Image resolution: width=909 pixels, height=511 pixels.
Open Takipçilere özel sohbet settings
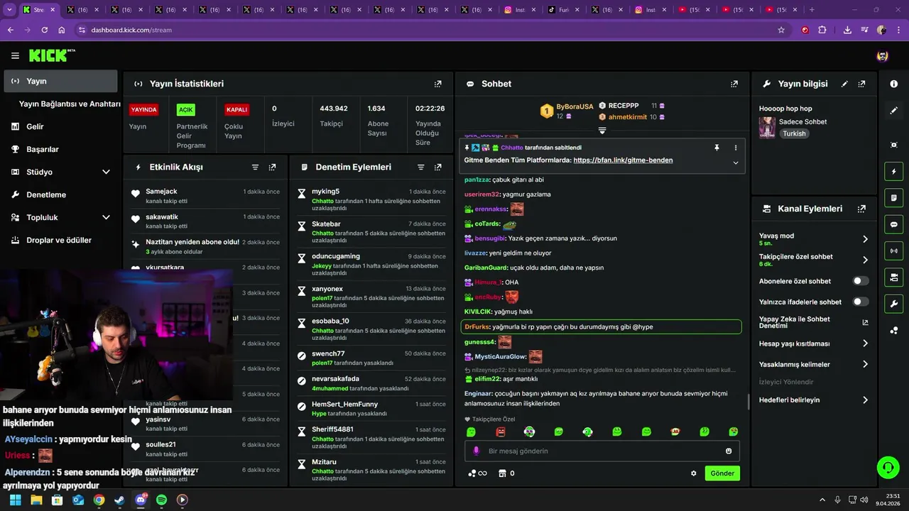[x=814, y=260]
